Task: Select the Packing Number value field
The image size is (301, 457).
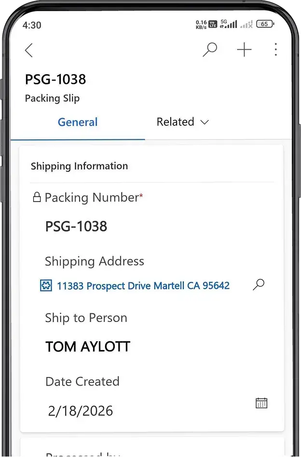Action: [76, 226]
